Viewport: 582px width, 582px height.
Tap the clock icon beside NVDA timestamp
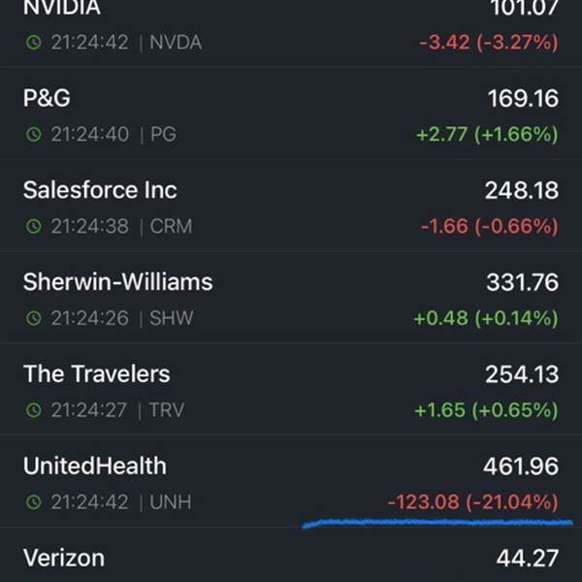click(x=34, y=43)
